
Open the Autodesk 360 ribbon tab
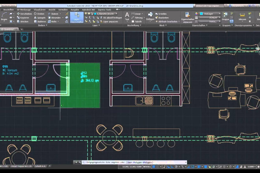[x=88, y=10]
